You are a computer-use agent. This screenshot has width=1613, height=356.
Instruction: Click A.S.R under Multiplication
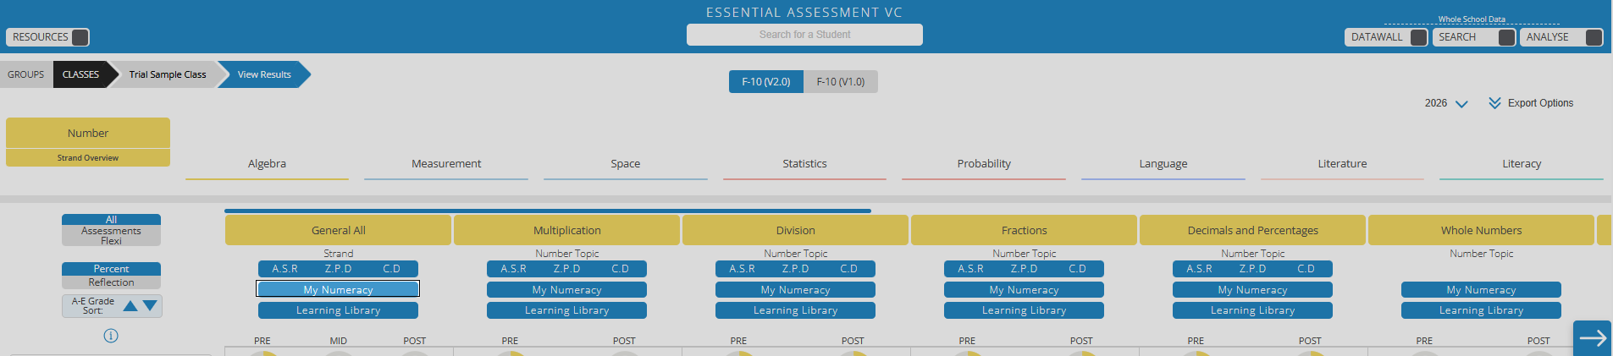(513, 269)
